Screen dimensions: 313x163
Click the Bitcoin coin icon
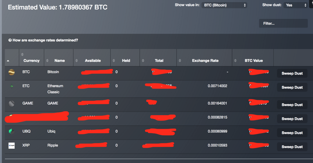coord(12,72)
